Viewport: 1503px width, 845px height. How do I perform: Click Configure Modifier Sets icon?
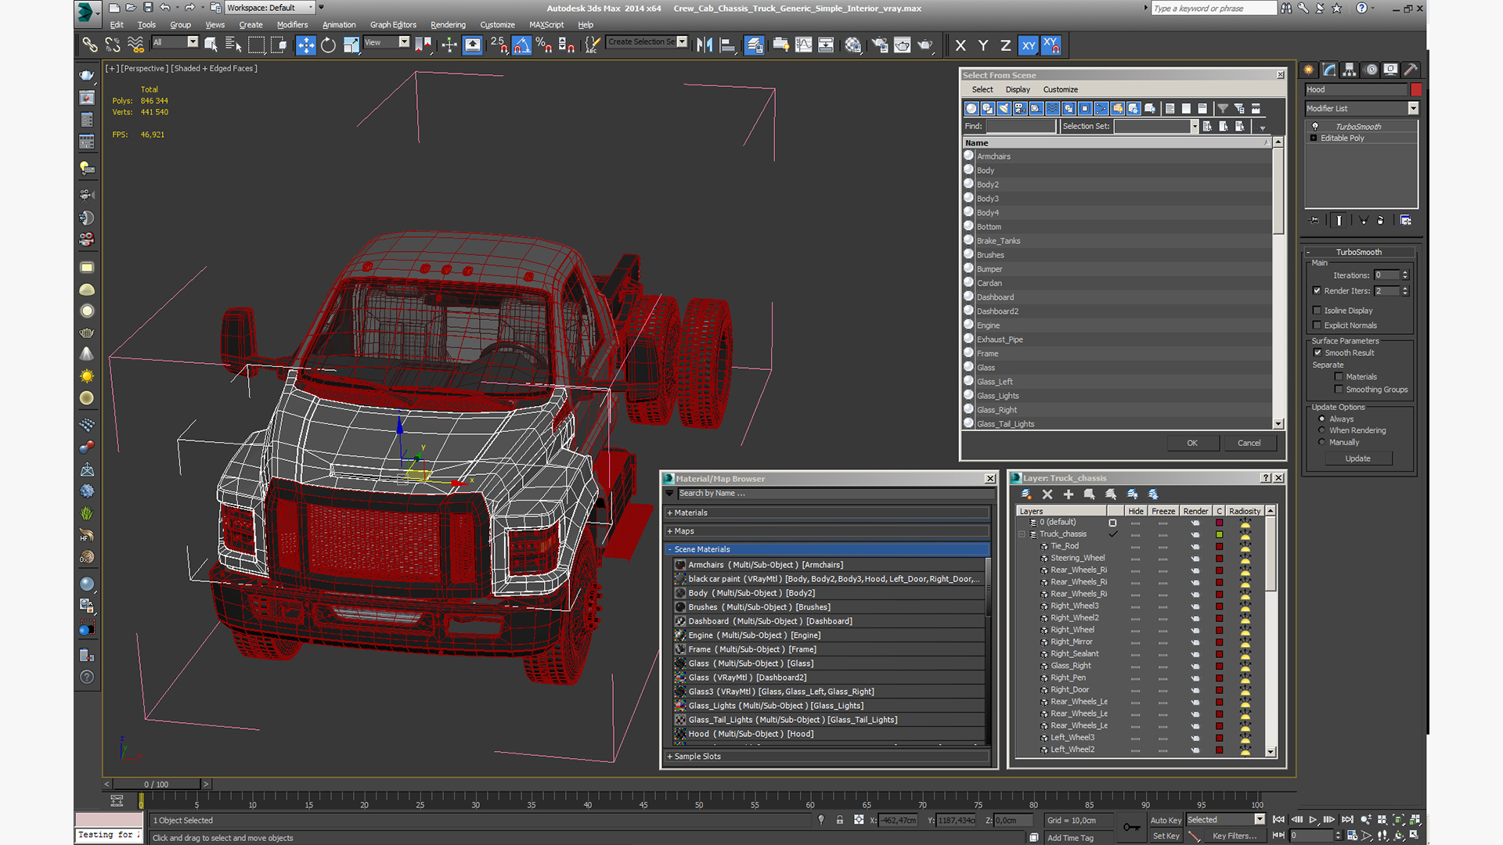click(1406, 221)
